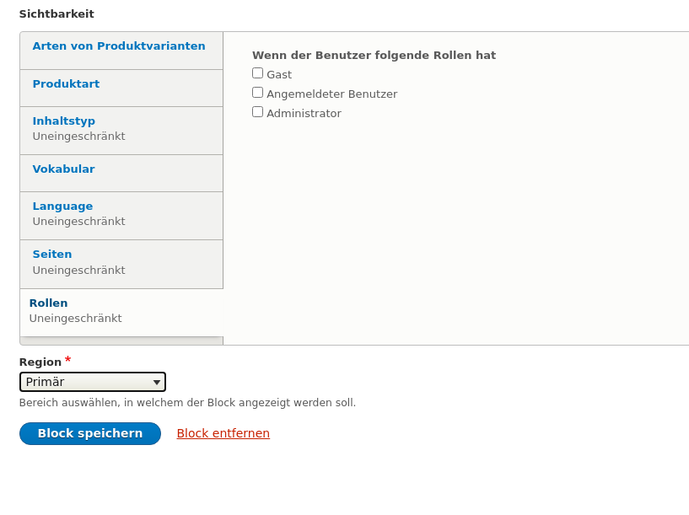Click the Administrator label text
This screenshot has height=515, width=689.
tap(304, 114)
